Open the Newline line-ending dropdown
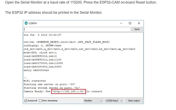The image size is (176, 110). (93, 101)
